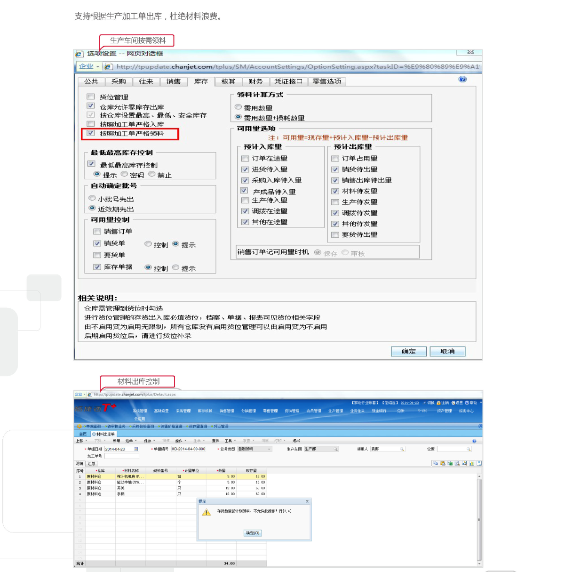The height and width of the screenshot is (572, 565).
Task: Open the 企业 dropdown in the address bar
Action: pos(89,66)
